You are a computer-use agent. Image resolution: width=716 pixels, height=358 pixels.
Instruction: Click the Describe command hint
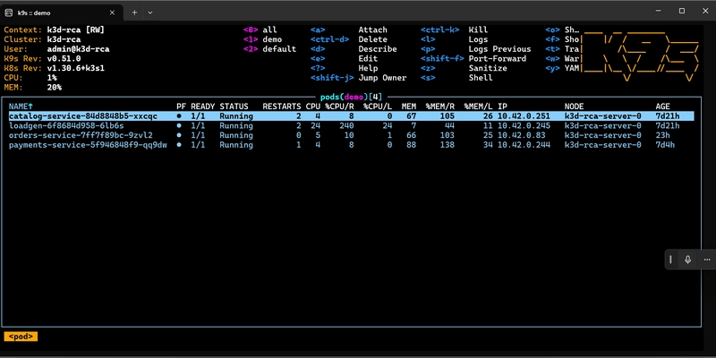coord(377,49)
